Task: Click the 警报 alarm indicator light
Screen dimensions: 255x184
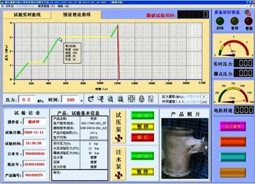Action: click(x=248, y=21)
